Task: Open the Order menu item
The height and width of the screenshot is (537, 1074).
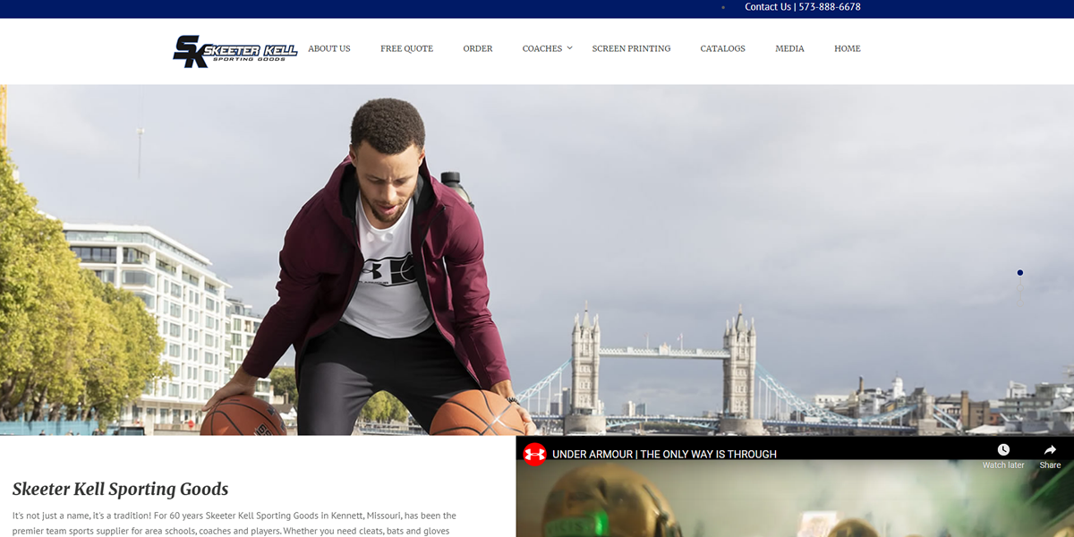Action: pos(478,48)
